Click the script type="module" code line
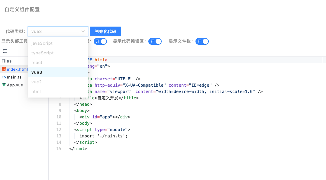The width and height of the screenshot is (326, 180). click(102, 130)
